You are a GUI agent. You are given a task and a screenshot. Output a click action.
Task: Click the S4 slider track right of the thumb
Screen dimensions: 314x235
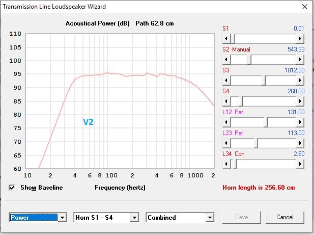[269, 101]
